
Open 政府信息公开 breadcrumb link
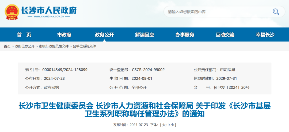[25, 46]
